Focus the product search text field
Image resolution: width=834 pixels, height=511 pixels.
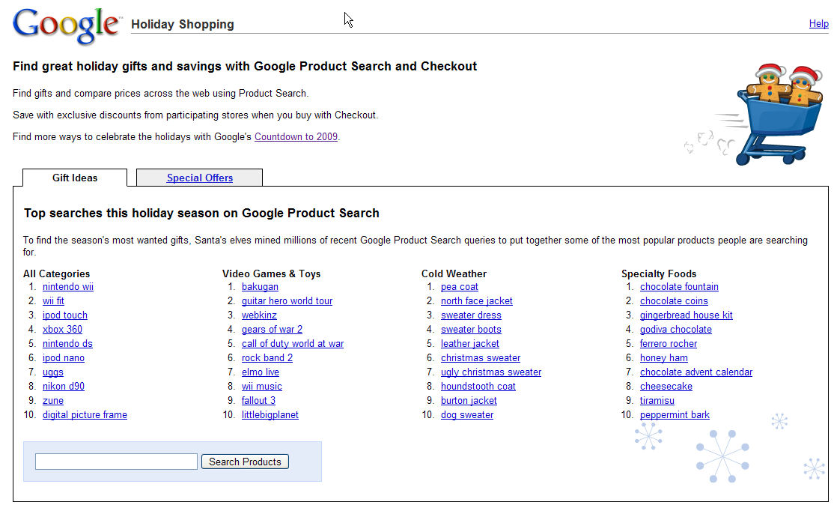pyautogui.click(x=117, y=462)
